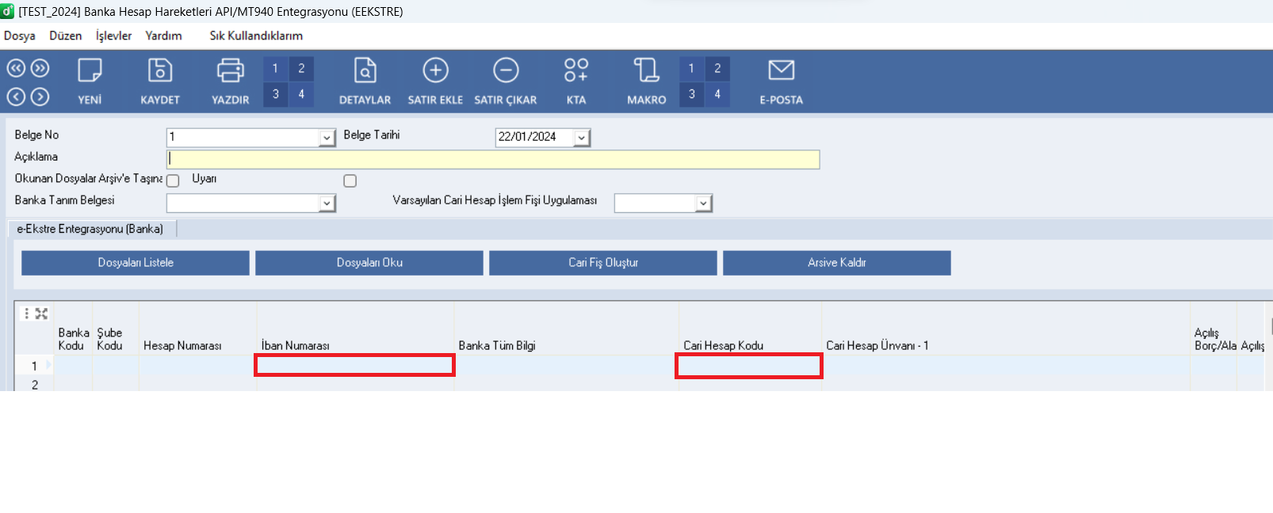
Task: Open the Yardım menu
Action: (x=164, y=36)
